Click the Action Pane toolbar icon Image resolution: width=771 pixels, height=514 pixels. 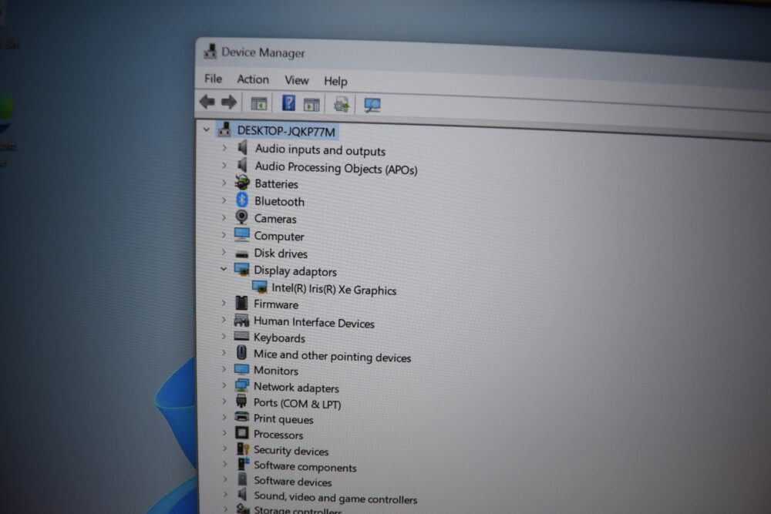(x=311, y=105)
